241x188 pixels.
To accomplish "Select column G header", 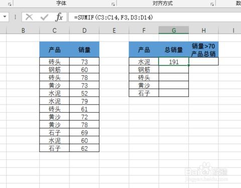I will 174,30.
